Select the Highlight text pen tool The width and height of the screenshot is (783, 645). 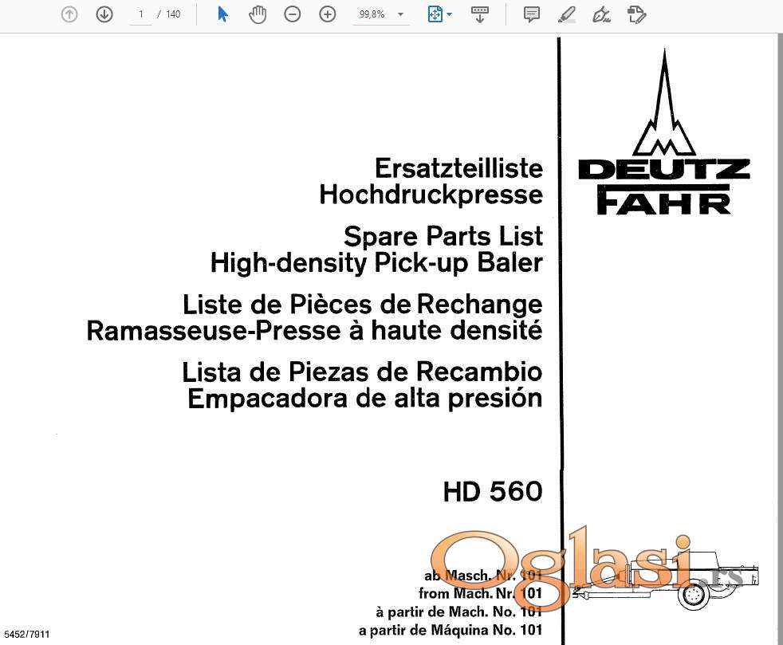coord(567,14)
